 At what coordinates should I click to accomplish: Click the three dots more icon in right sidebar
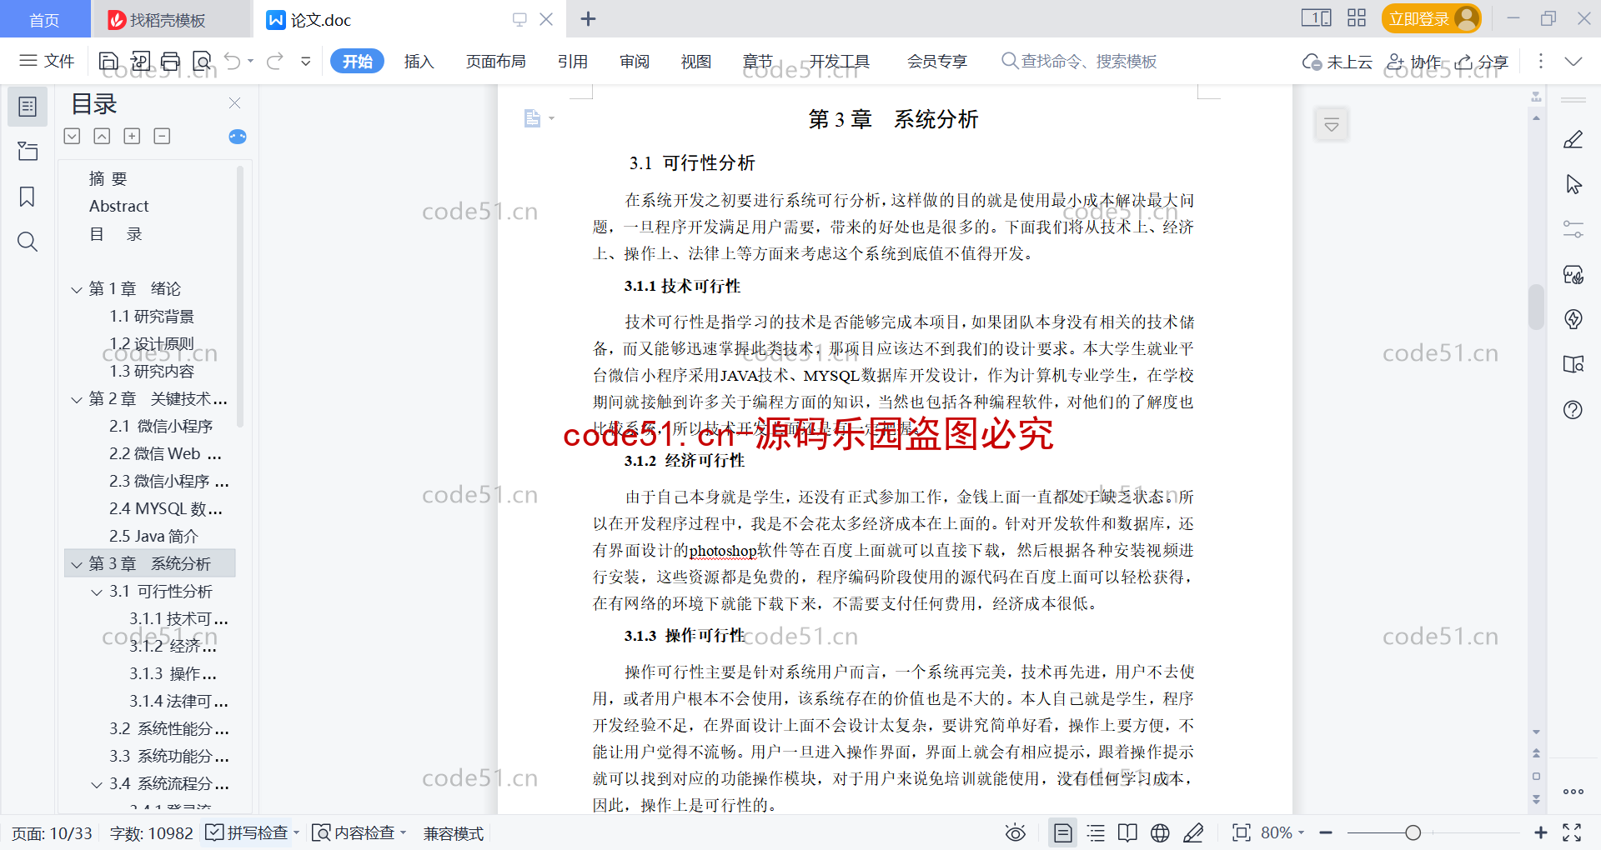1573,792
